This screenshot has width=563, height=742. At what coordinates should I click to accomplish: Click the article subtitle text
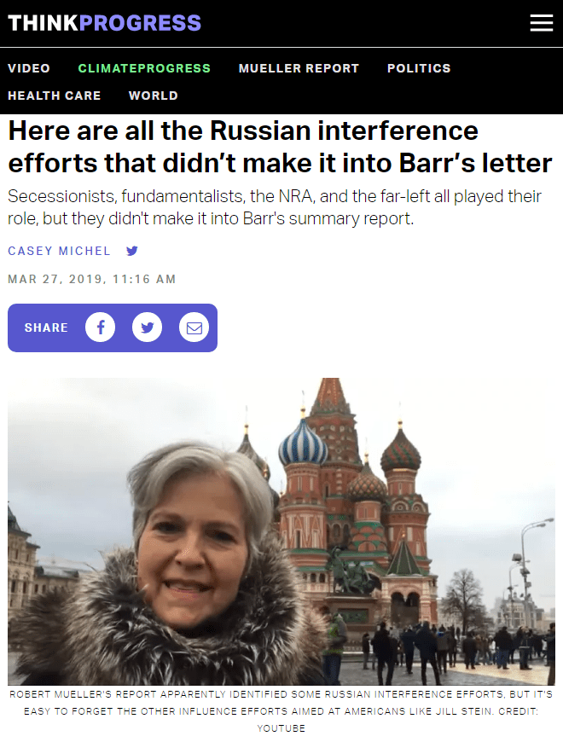(275, 207)
